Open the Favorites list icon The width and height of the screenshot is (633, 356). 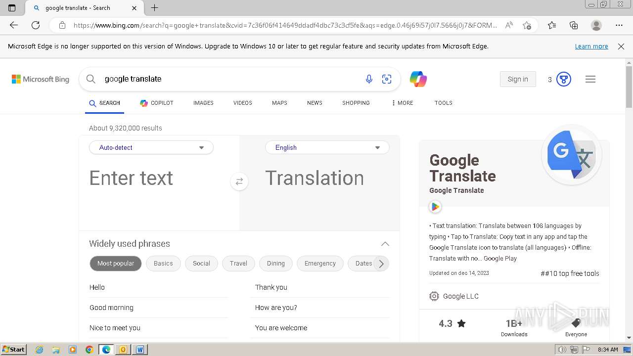tap(552, 25)
